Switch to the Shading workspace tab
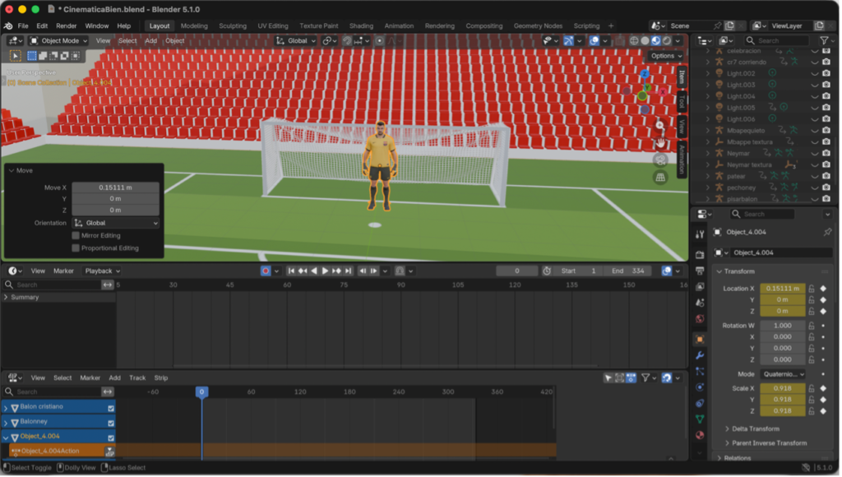This screenshot has width=842, height=477. (x=361, y=25)
